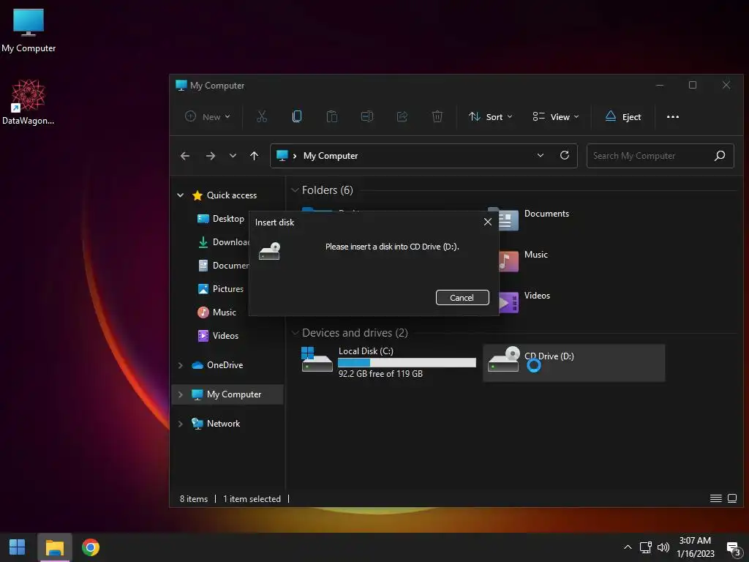Select My Computer desktop icon
The width and height of the screenshot is (749, 562).
coord(29,31)
